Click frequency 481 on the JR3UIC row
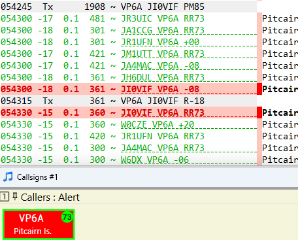Image resolution: width=298 pixels, height=240 pixels. click(97, 18)
